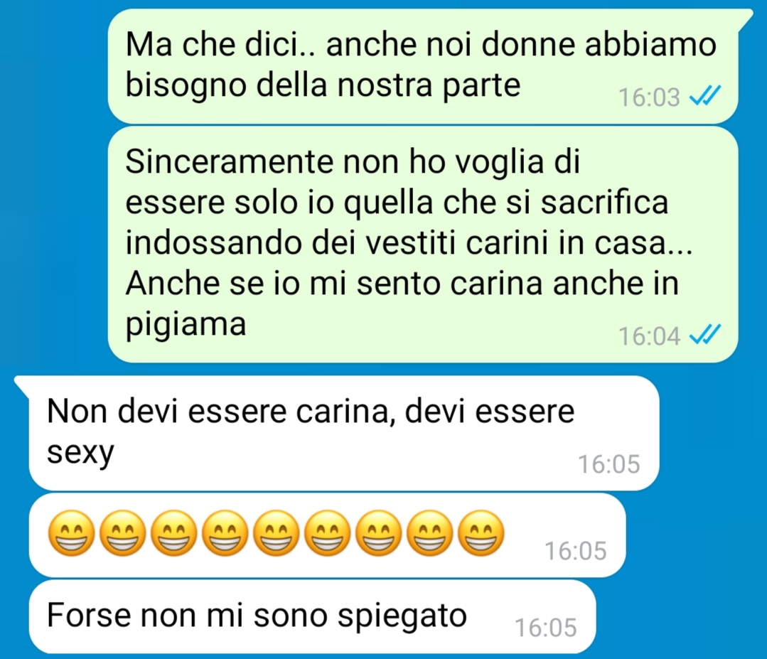Click the middle fifth grinning emoji
The height and width of the screenshot is (659, 767).
276,532
